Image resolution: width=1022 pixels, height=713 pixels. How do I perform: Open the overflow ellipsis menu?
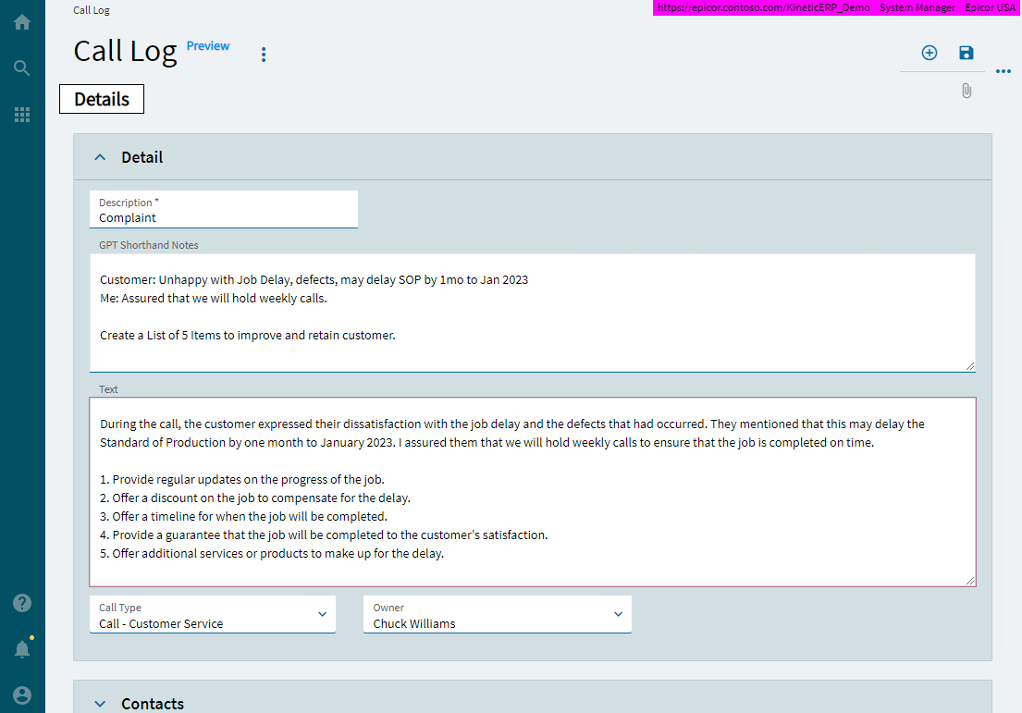(1004, 71)
